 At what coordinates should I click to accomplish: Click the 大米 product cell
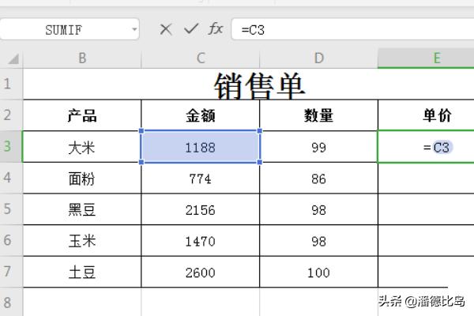[82, 147]
